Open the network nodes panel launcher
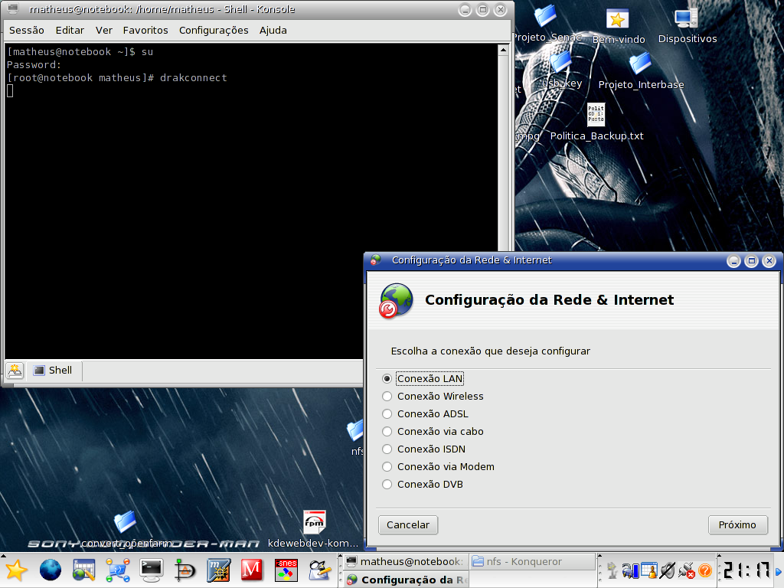Screen dimensions: 784x588 point(117,570)
